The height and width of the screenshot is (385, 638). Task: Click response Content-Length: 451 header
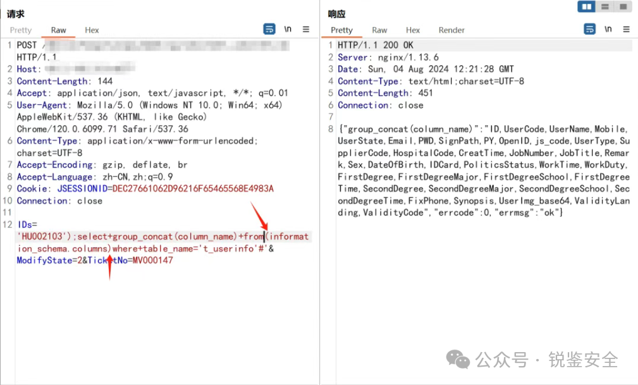click(x=385, y=93)
